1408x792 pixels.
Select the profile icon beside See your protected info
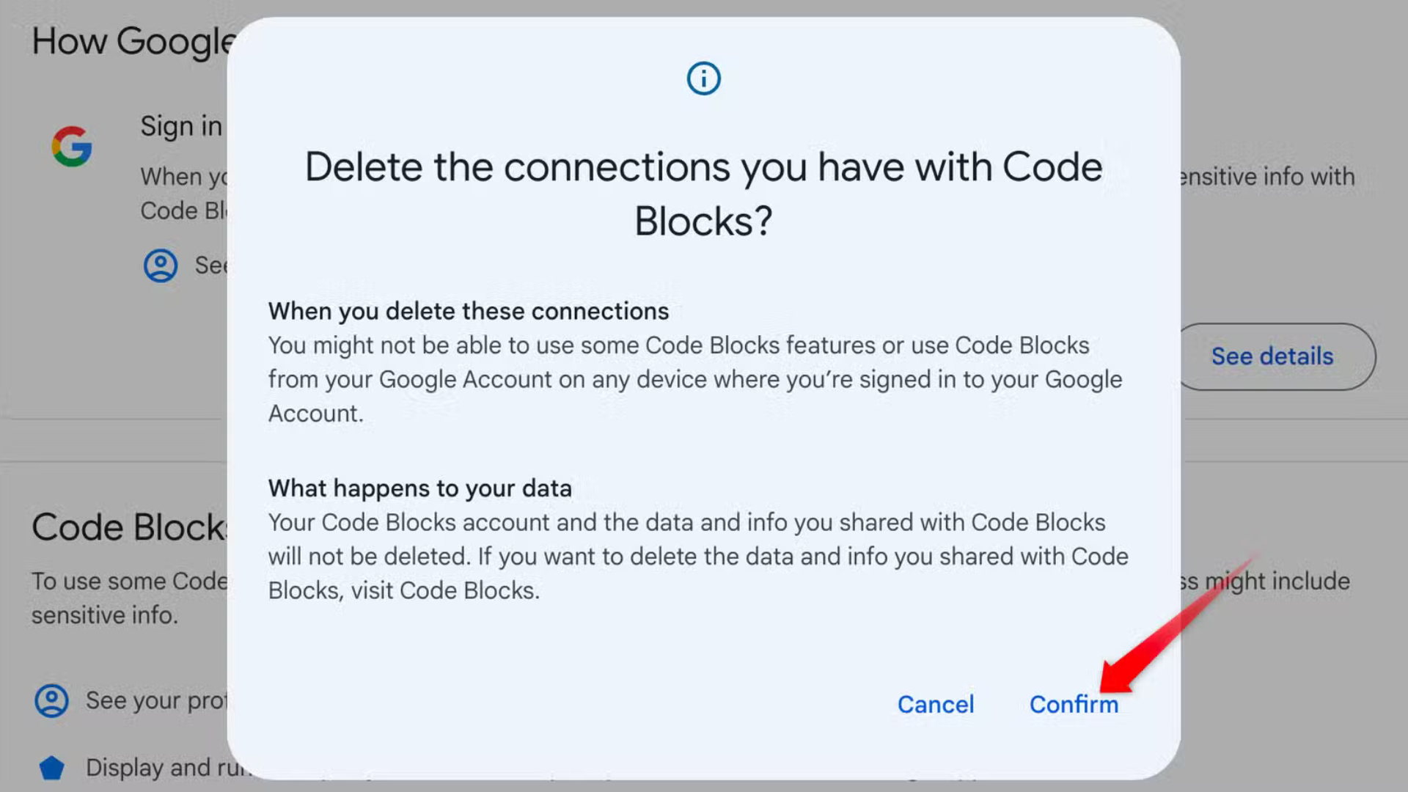(51, 700)
